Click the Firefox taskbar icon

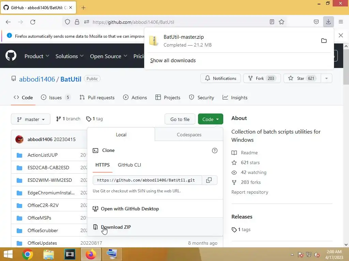coord(91,254)
